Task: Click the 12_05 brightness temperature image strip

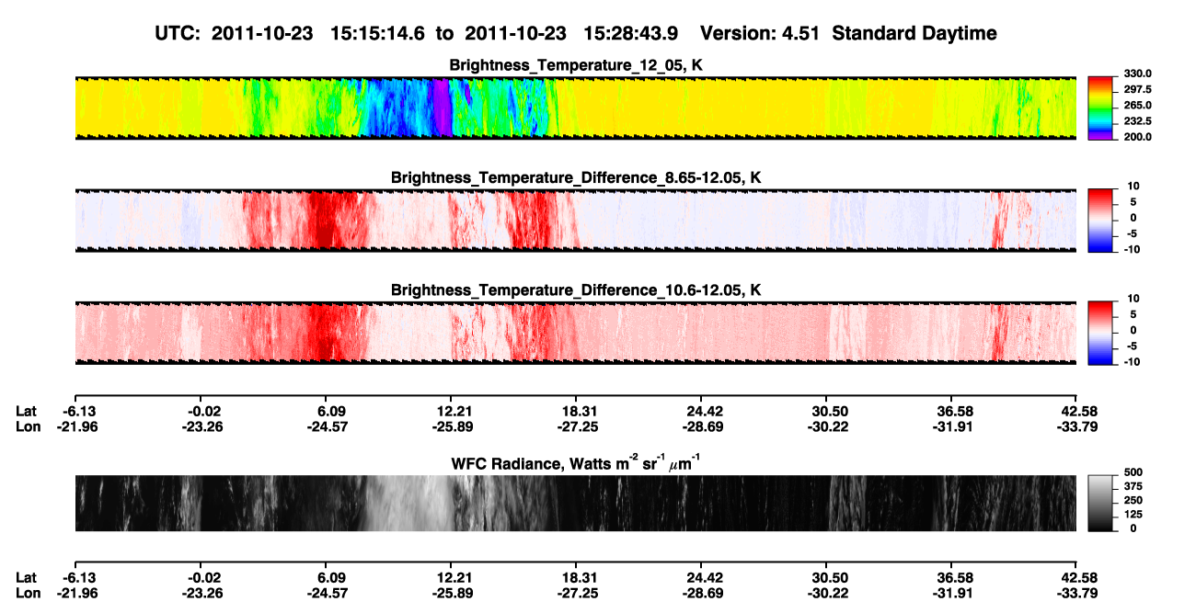Action: click(575, 108)
